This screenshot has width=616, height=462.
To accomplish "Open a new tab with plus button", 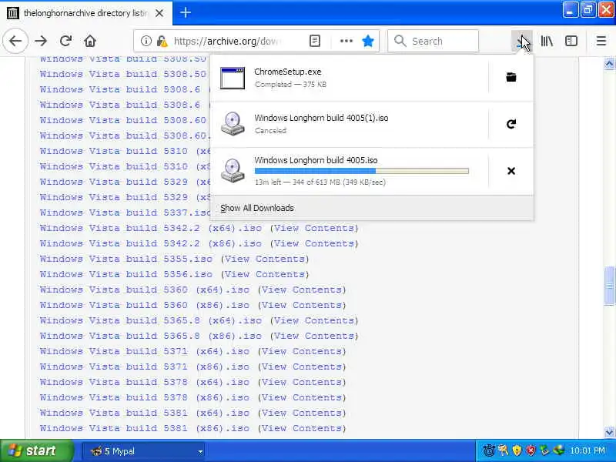I will pos(186,12).
